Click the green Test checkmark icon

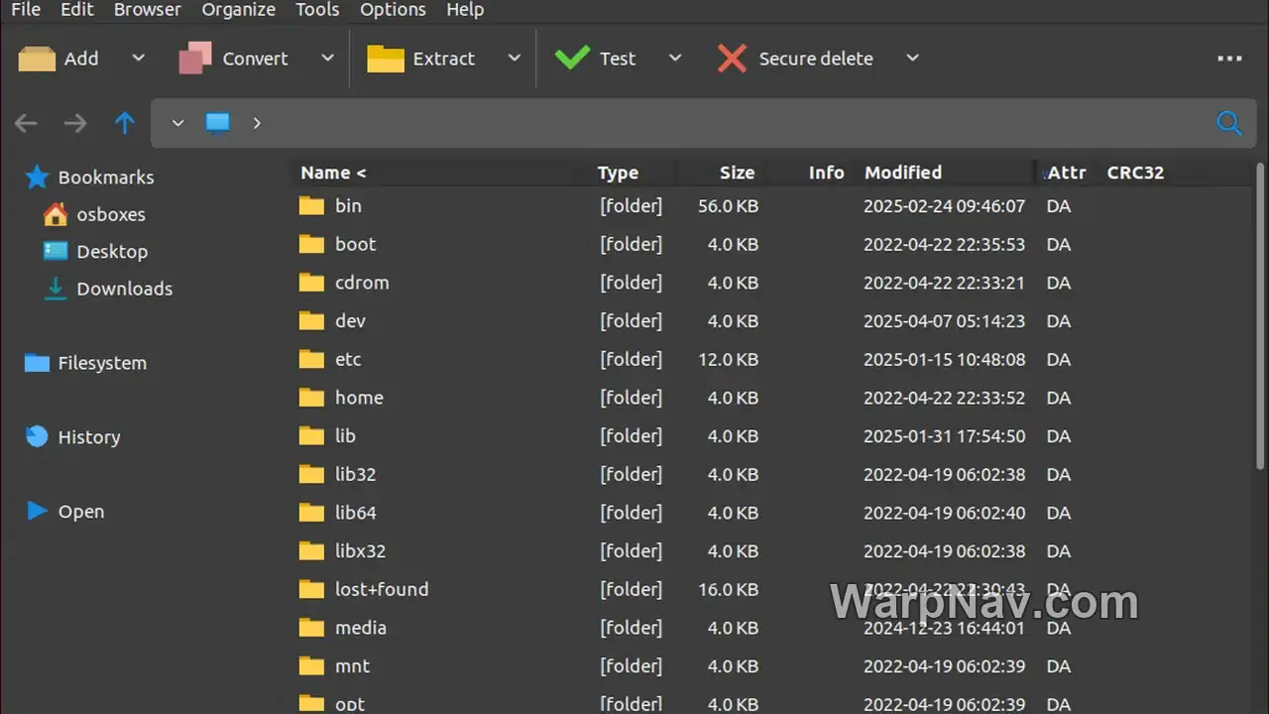572,59
